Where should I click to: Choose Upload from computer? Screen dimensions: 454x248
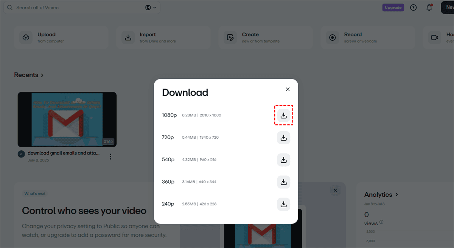click(x=61, y=37)
